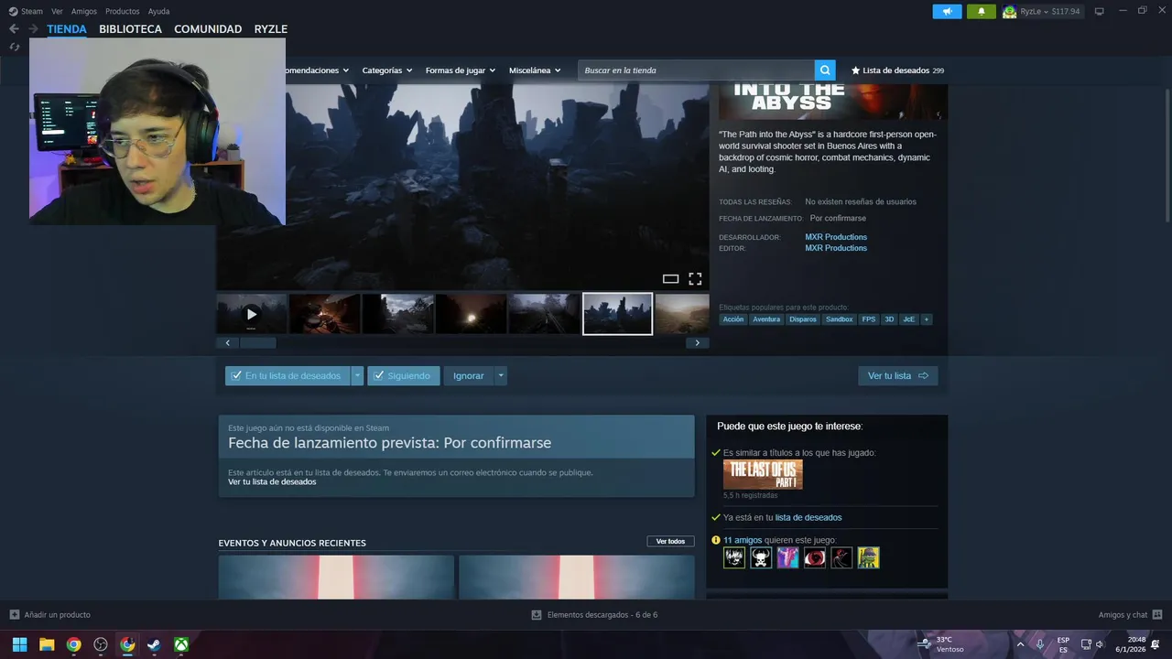The image size is (1172, 659).
Task: Open the Ver menu
Action: point(57,11)
